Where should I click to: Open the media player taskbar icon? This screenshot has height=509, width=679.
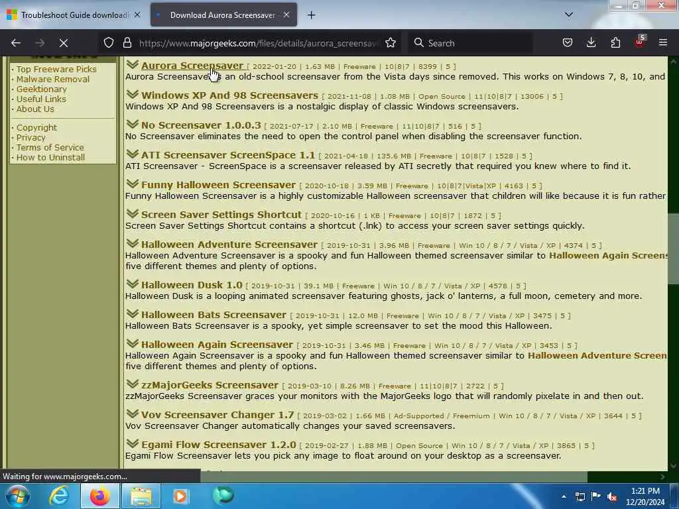180,496
